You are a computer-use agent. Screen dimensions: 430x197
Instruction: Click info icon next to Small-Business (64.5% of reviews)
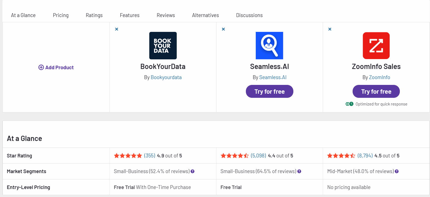pyautogui.click(x=299, y=171)
